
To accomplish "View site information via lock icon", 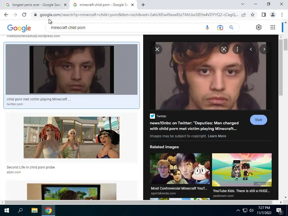I will pos(35,15).
